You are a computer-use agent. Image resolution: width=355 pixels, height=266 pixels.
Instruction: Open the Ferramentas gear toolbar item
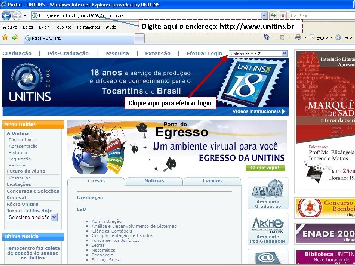pyautogui.click(x=345, y=38)
